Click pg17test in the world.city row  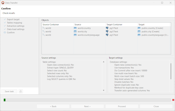click(114, 31)
